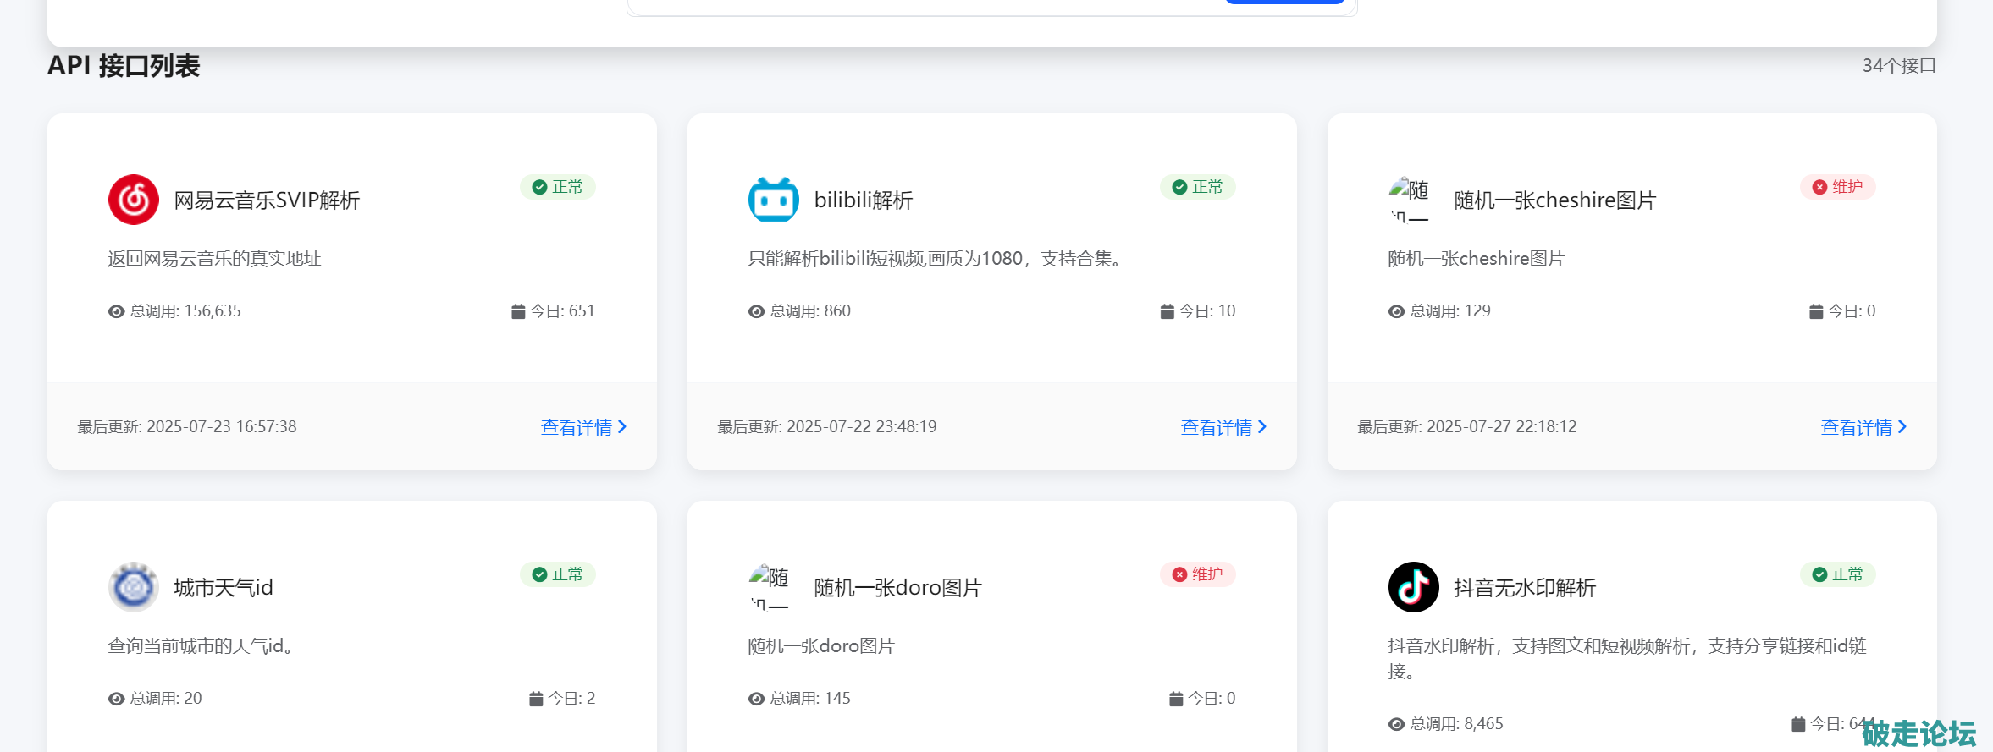1993x752 pixels.
Task: Click the NetEase Cloud Music red logo icon
Action: tap(134, 200)
